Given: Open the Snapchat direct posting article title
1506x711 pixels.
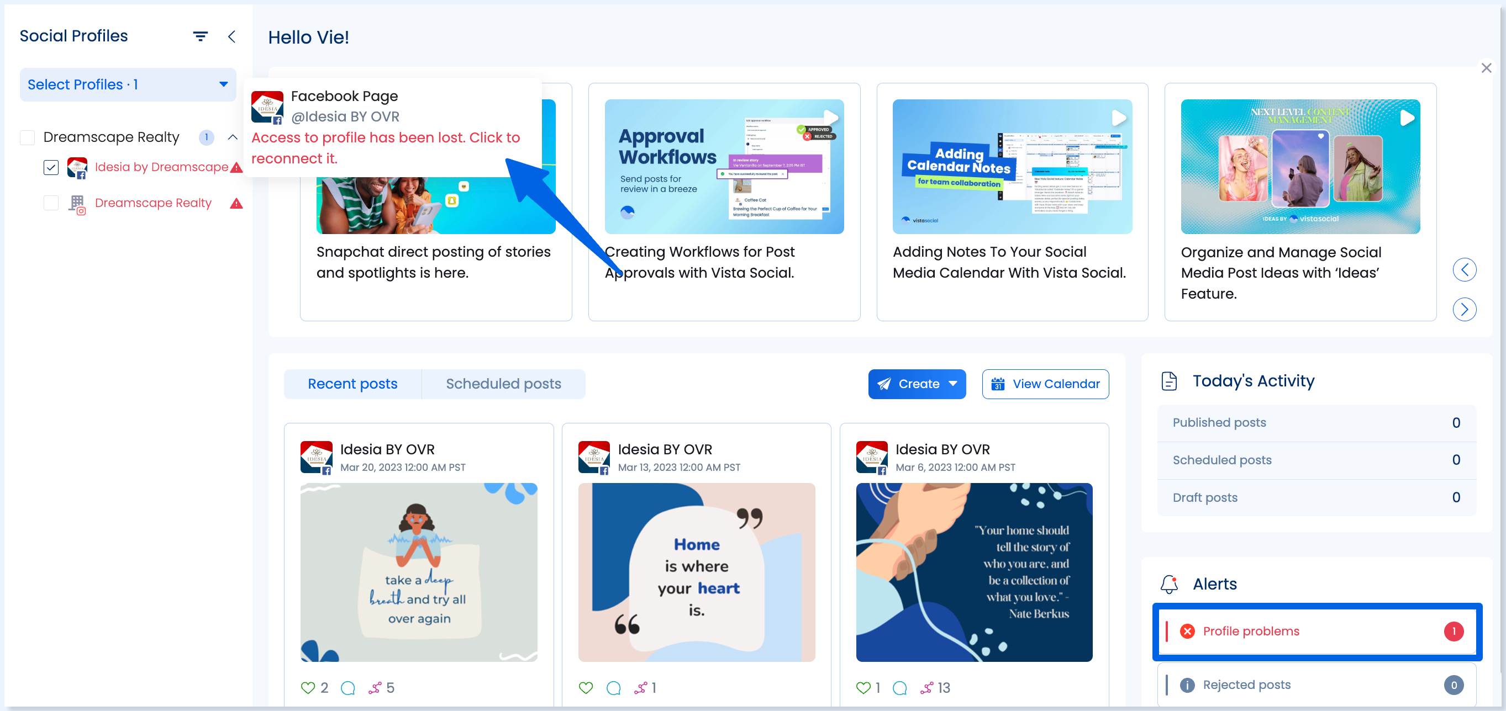Looking at the screenshot, I should tap(433, 262).
